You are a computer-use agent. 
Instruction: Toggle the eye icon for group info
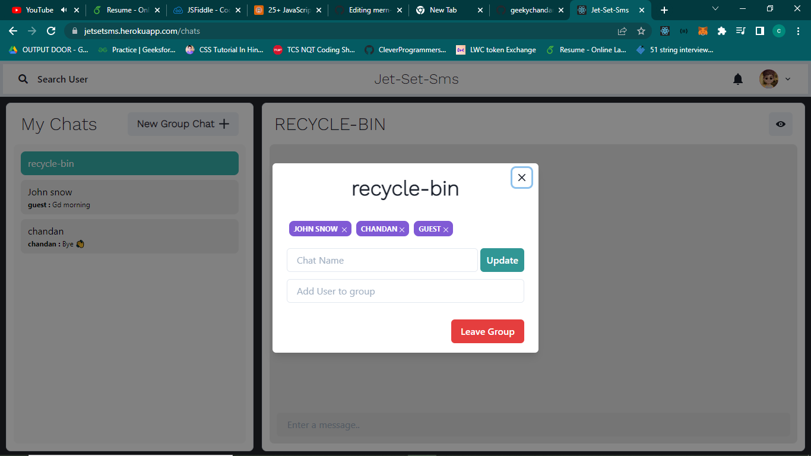tap(781, 124)
